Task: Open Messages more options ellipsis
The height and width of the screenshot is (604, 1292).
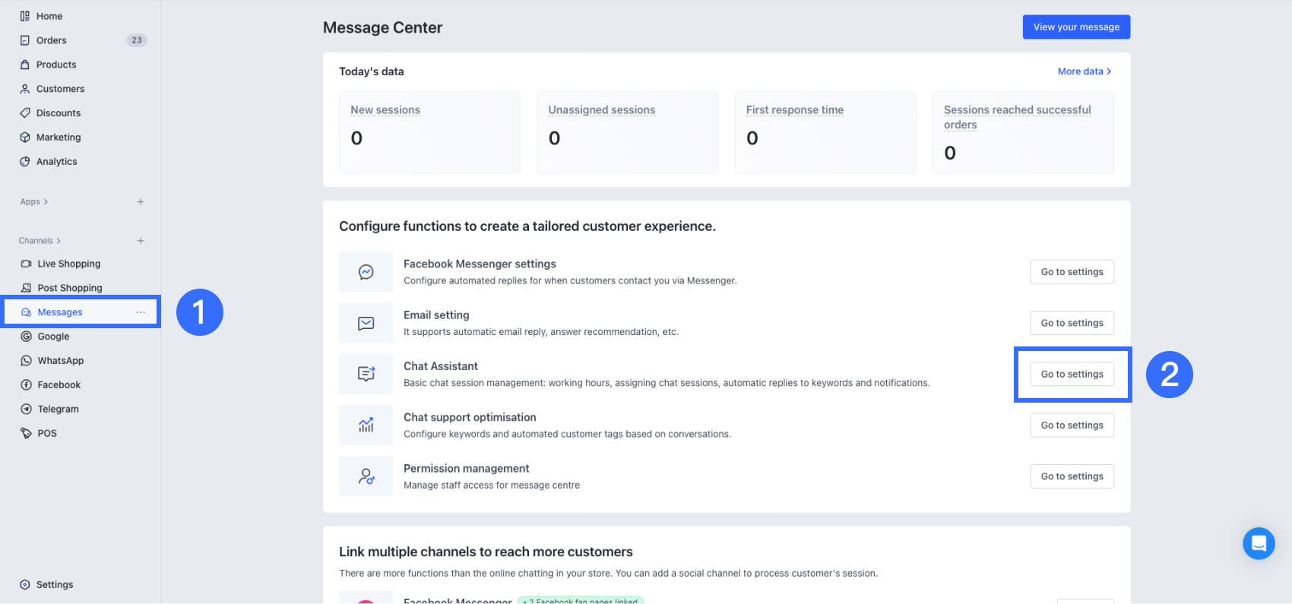Action: point(141,312)
